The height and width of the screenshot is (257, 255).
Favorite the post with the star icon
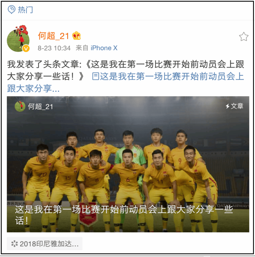(x=244, y=37)
